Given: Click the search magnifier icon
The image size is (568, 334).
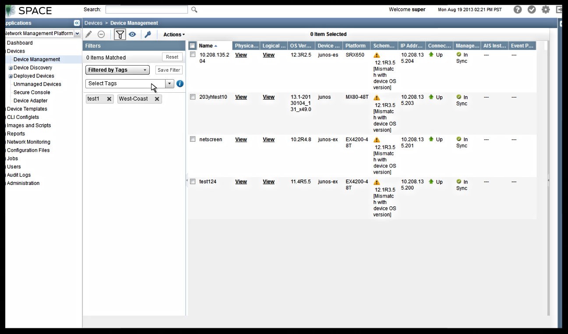Looking at the screenshot, I should pyautogui.click(x=194, y=10).
